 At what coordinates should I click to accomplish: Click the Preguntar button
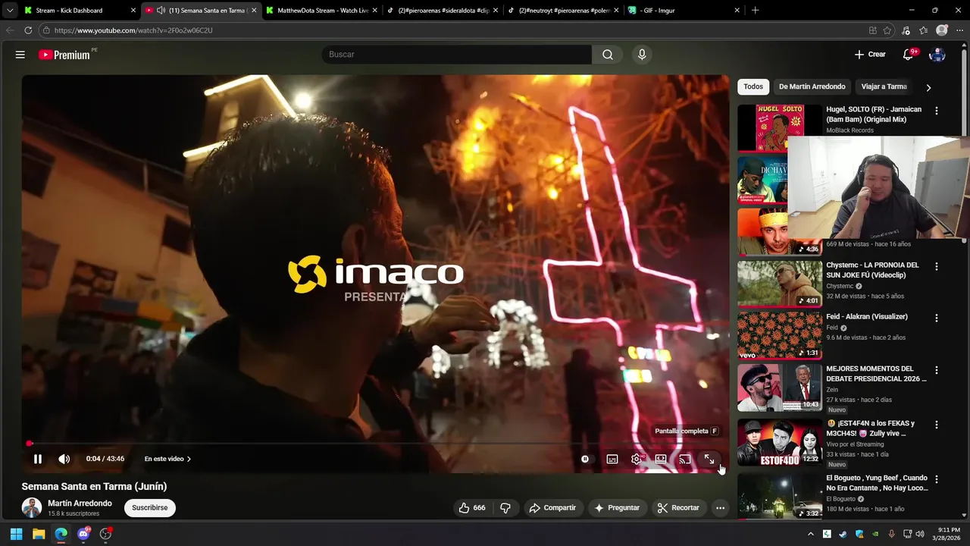[617, 508]
